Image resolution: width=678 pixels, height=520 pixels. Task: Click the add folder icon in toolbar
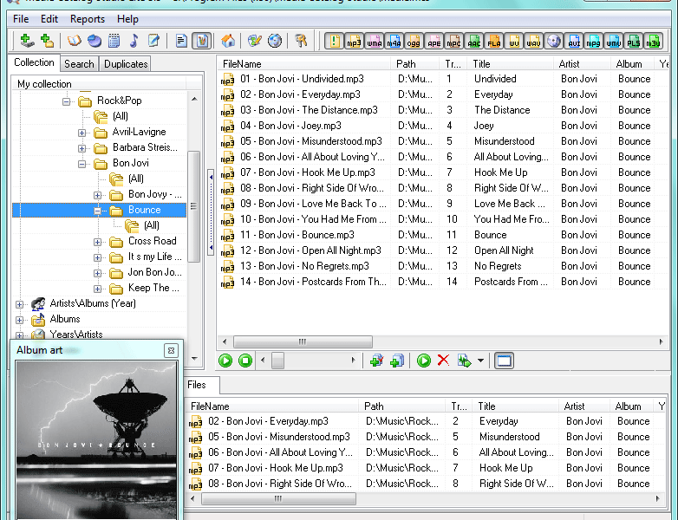tap(47, 41)
